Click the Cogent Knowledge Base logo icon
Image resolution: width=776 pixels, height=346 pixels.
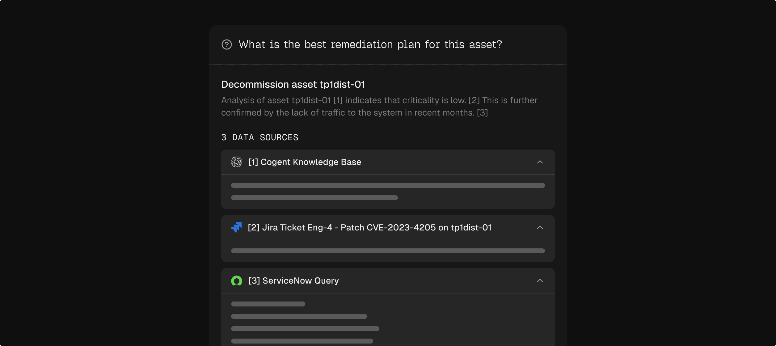[x=237, y=162]
